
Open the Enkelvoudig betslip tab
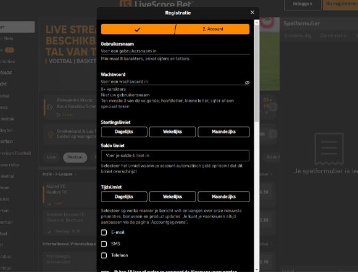pyautogui.click(x=298, y=36)
